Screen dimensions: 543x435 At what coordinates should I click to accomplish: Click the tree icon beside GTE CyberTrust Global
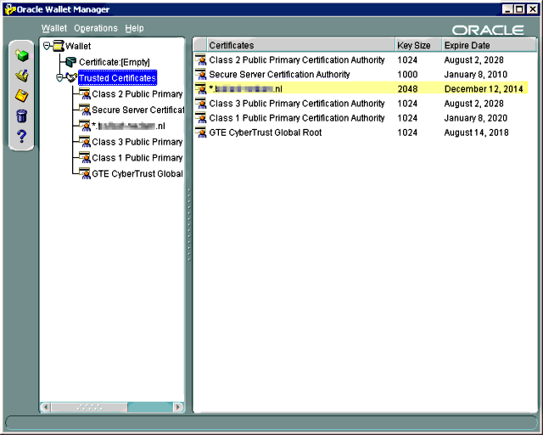(85, 173)
